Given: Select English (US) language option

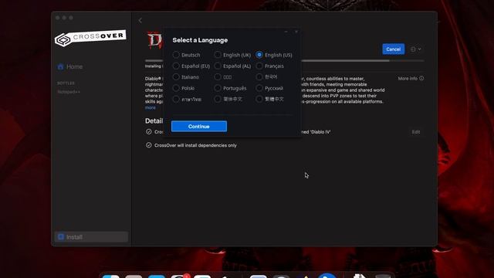Looking at the screenshot, I should tap(274, 55).
